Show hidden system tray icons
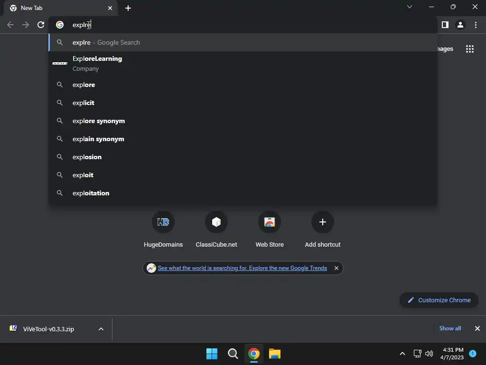 point(402,354)
